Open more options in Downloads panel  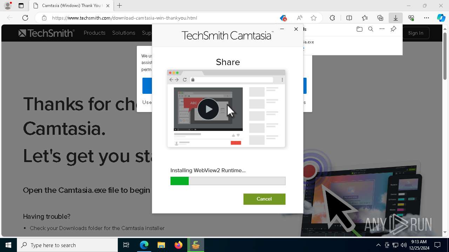coord(382,29)
